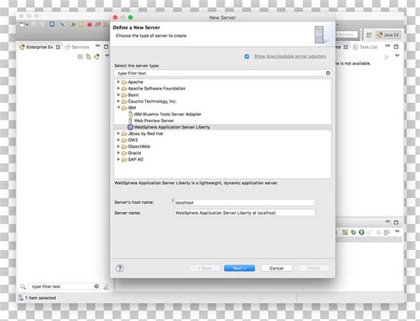Screen dimensions: 420x321
Task: Expand the JBoss by Red Hat folder
Action: pos(118,133)
